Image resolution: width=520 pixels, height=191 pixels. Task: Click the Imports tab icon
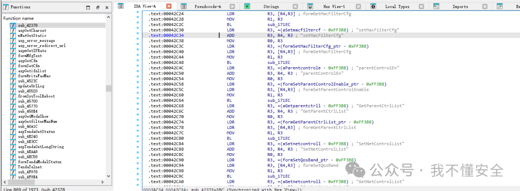[436, 6]
